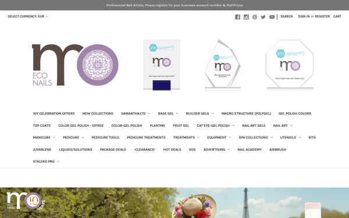Image resolution: width=349 pixels, height=218 pixels.
Task: Open Color-Gel Polish - 12Free
Action: [81, 126]
